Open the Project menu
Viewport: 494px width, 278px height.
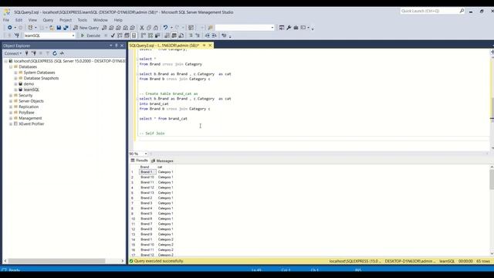tap(66, 20)
